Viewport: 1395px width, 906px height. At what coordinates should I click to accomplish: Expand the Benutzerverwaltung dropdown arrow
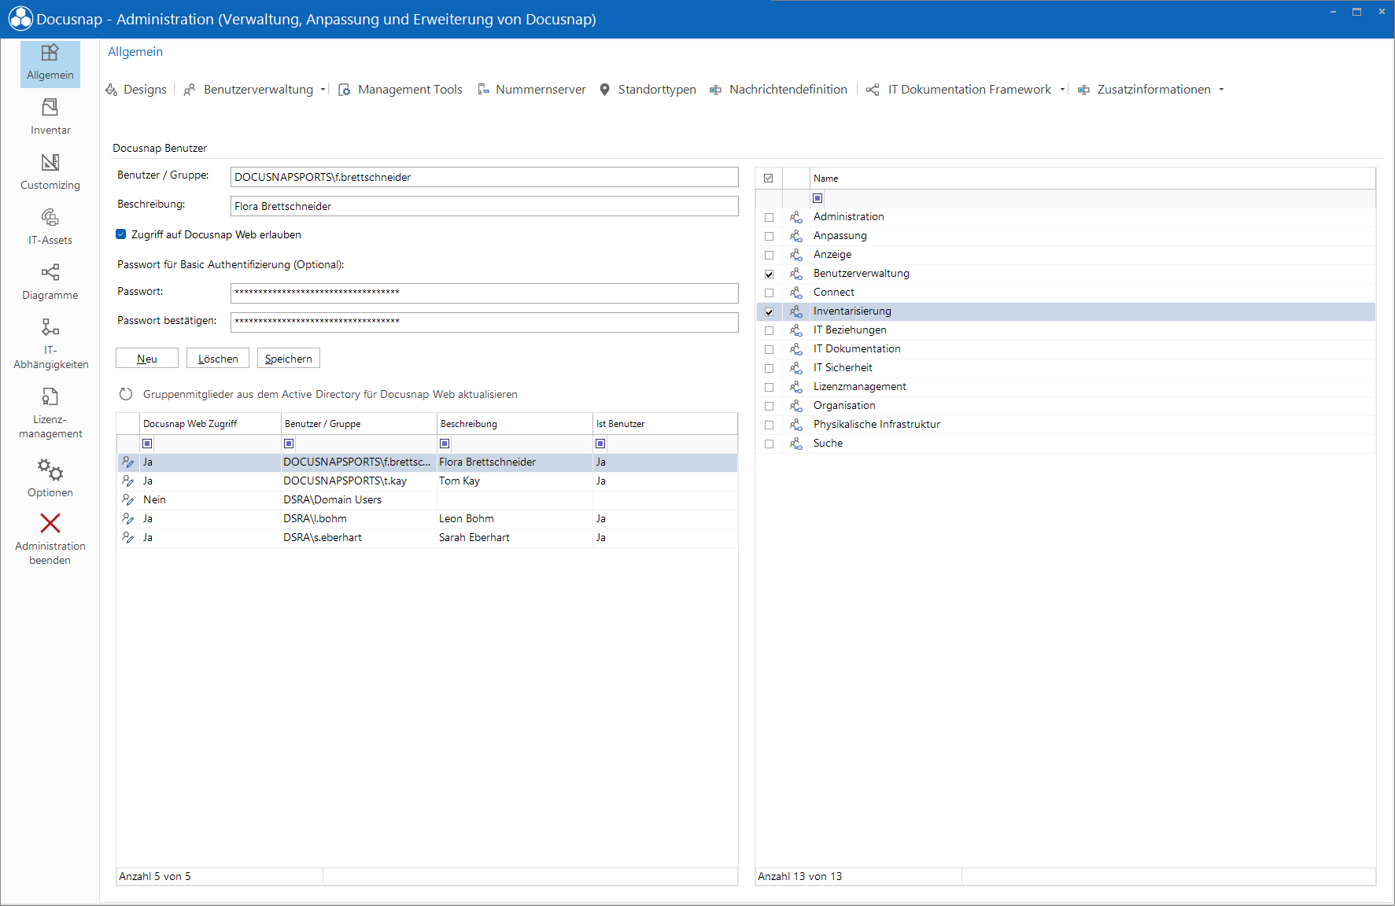pos(323,90)
